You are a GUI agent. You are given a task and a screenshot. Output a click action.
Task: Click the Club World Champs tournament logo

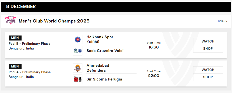click(11, 20)
